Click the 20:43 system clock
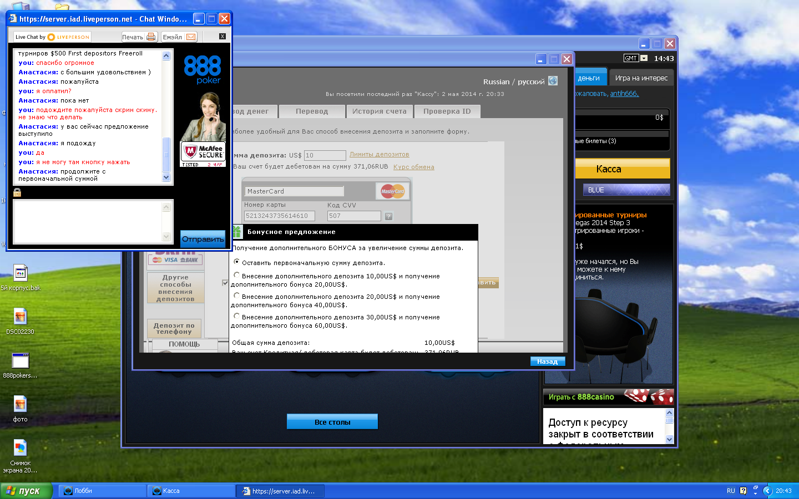This screenshot has height=499, width=799. (x=783, y=491)
